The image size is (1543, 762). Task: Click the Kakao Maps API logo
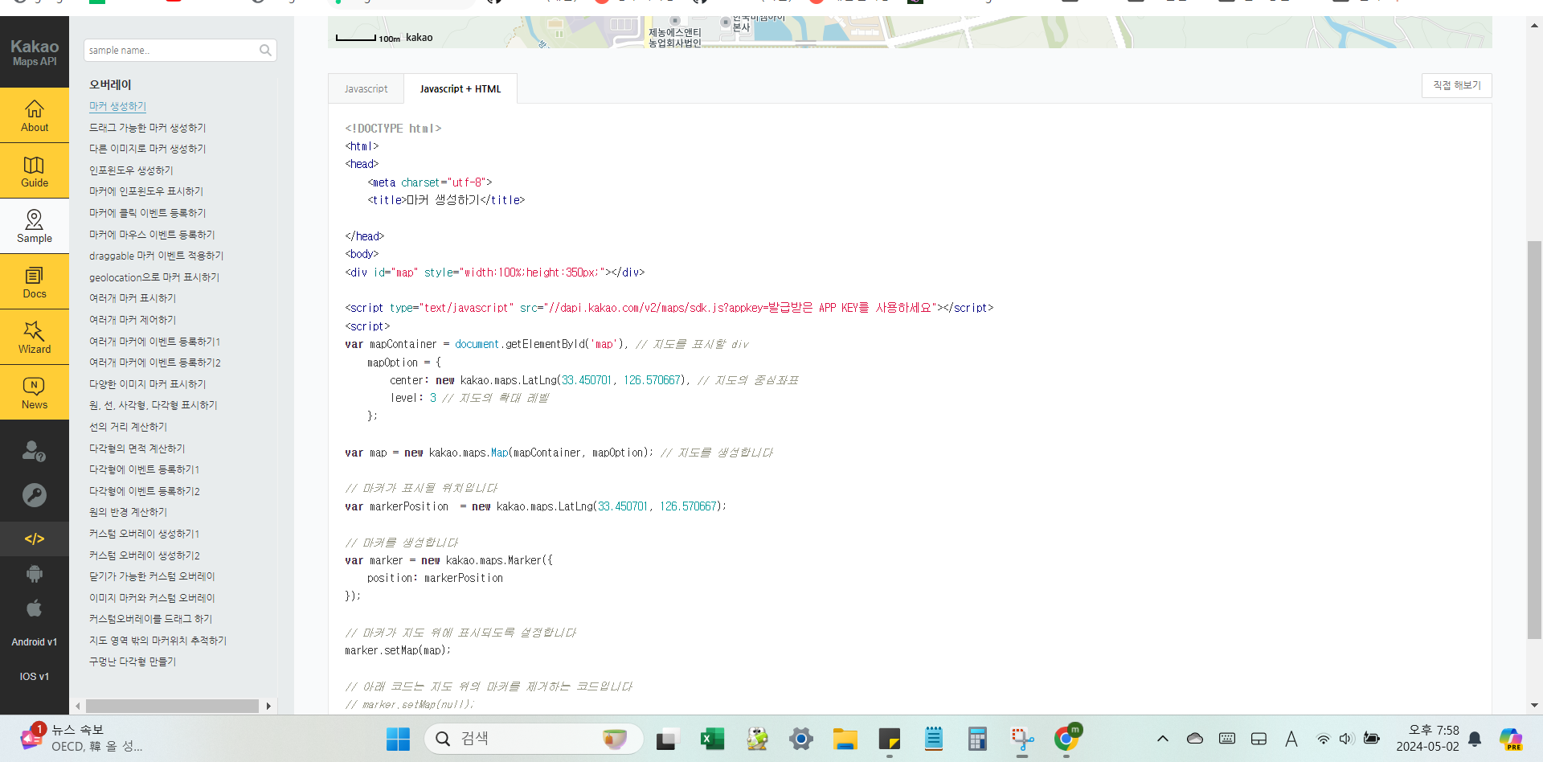[x=35, y=52]
